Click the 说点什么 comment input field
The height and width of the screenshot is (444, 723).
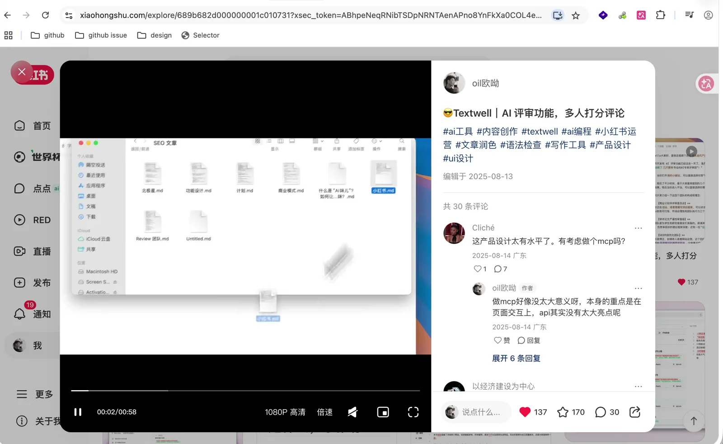coord(476,412)
